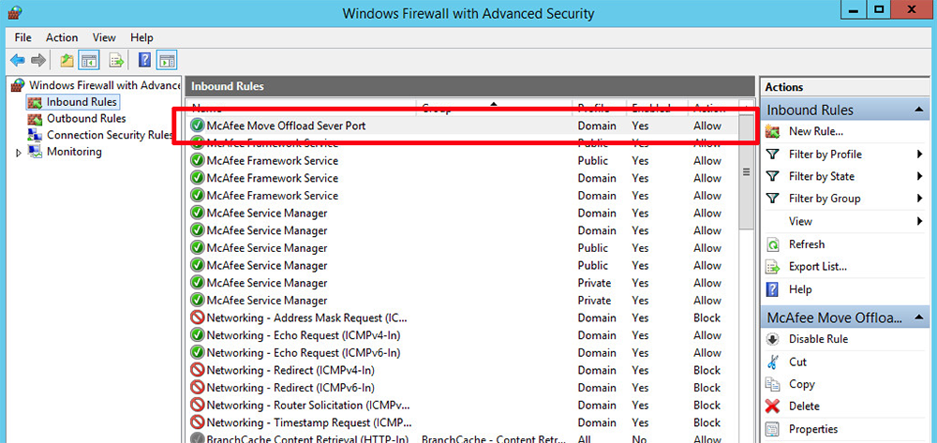Click block icon of Networking - Redirect (ICMPv6-In) rule

click(197, 388)
